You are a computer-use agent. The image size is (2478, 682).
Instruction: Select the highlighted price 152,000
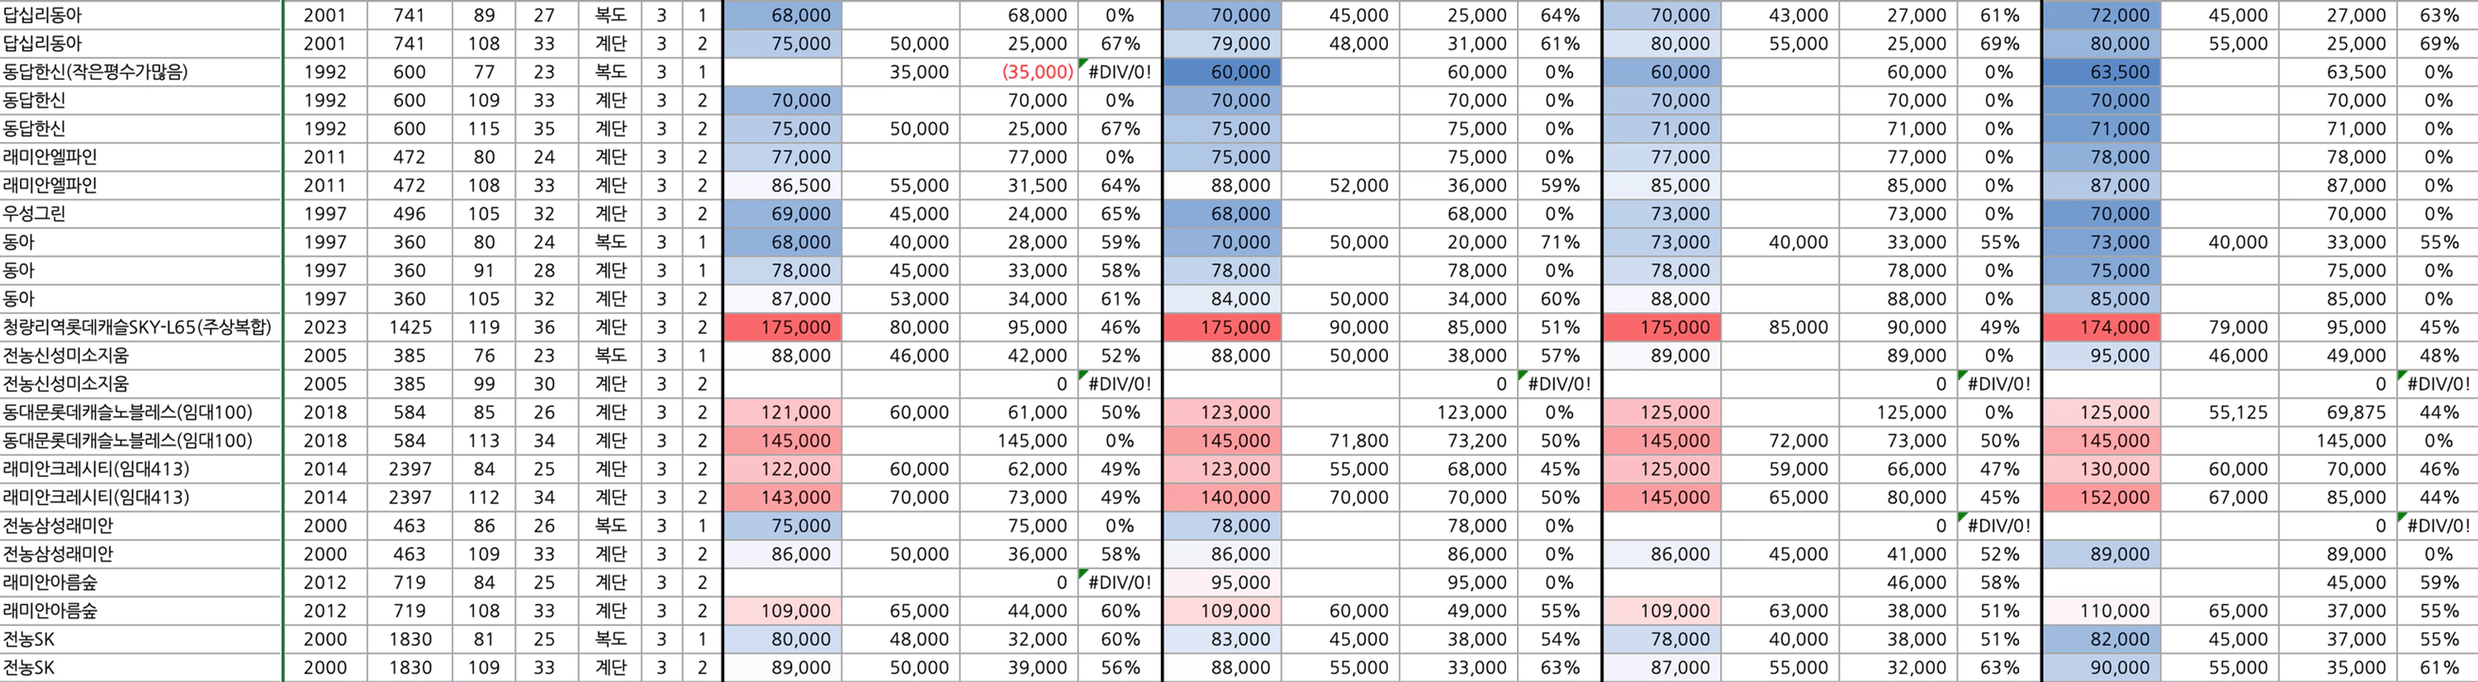pyautogui.click(x=2101, y=497)
